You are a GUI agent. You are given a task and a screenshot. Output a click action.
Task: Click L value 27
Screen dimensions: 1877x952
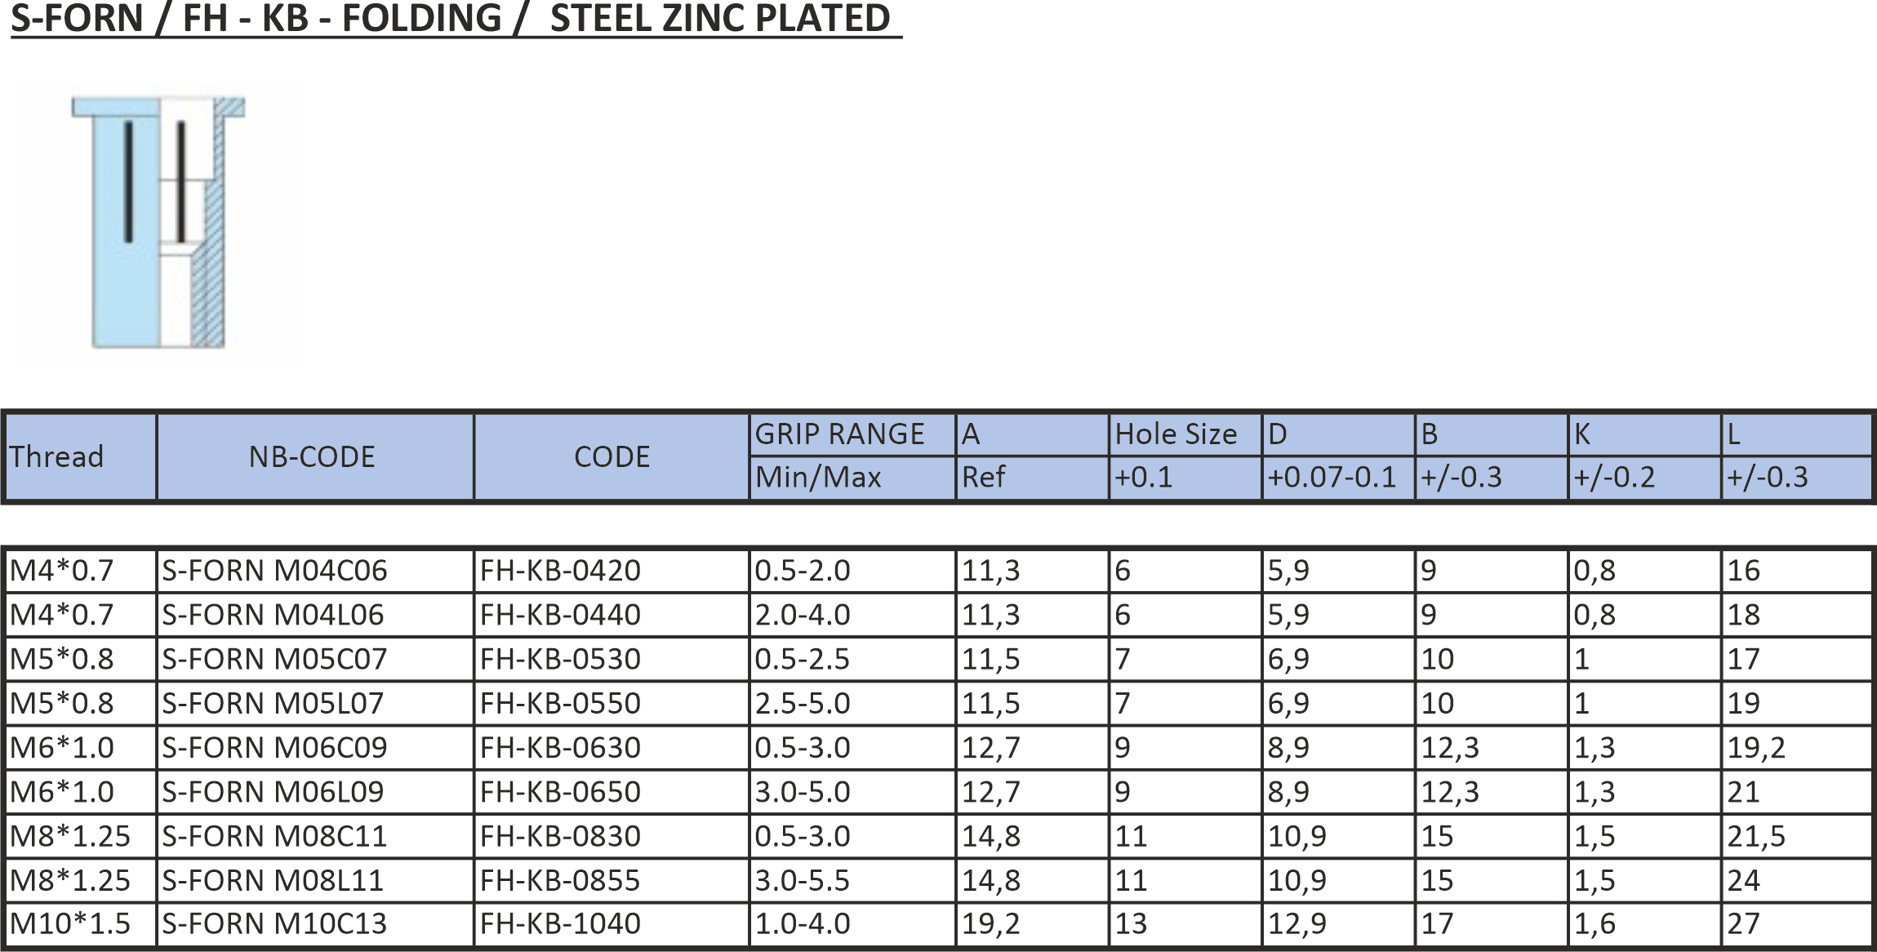click(x=1796, y=923)
